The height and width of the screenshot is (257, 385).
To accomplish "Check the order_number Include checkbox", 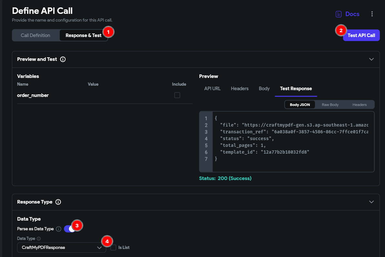I will pyautogui.click(x=177, y=95).
